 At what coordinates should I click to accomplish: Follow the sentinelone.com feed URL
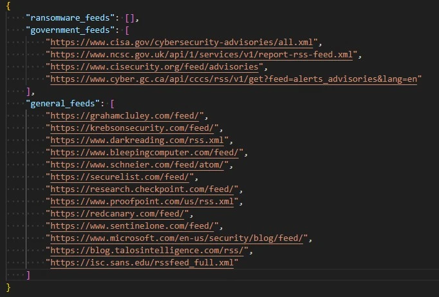(132, 226)
